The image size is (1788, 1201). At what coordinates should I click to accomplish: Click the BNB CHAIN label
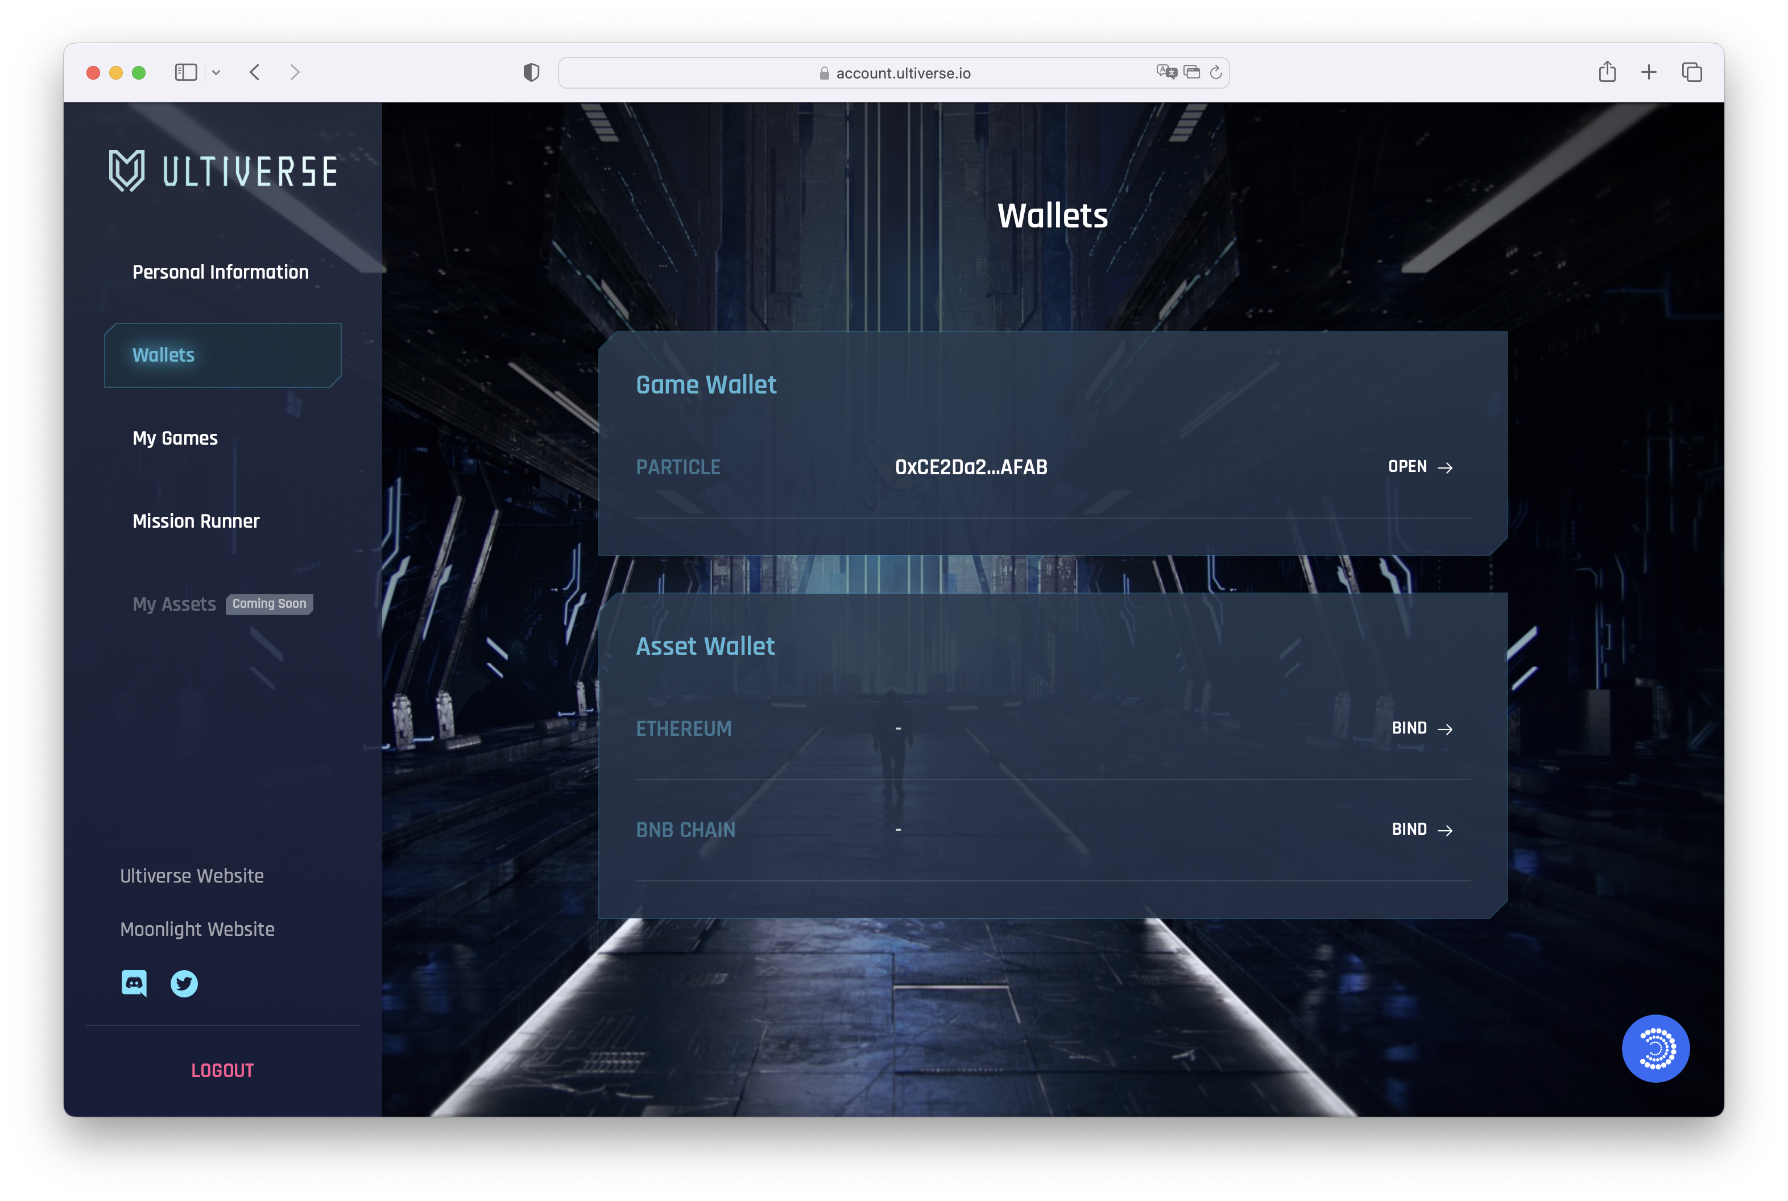686,830
